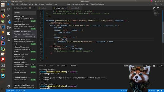Install the Rainbow String extension
The width and height of the screenshot is (164, 92).
[33, 44]
